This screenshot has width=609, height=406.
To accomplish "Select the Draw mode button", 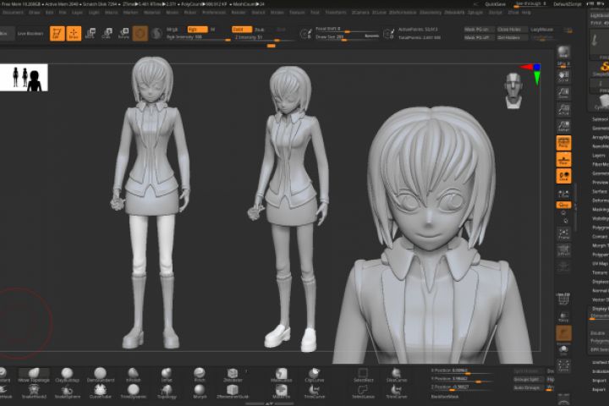I will [x=74, y=34].
